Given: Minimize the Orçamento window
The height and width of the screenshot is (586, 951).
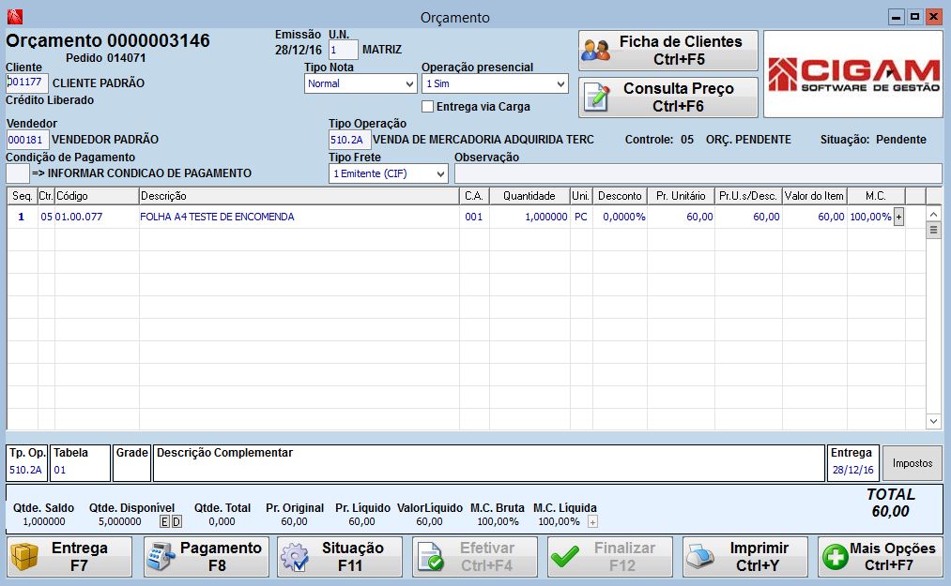Looking at the screenshot, I should click(896, 17).
